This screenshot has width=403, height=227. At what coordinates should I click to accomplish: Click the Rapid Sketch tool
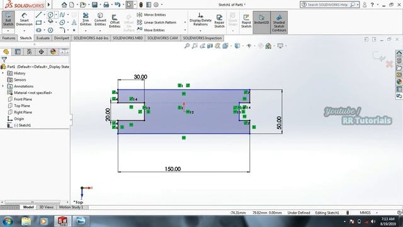pos(246,21)
